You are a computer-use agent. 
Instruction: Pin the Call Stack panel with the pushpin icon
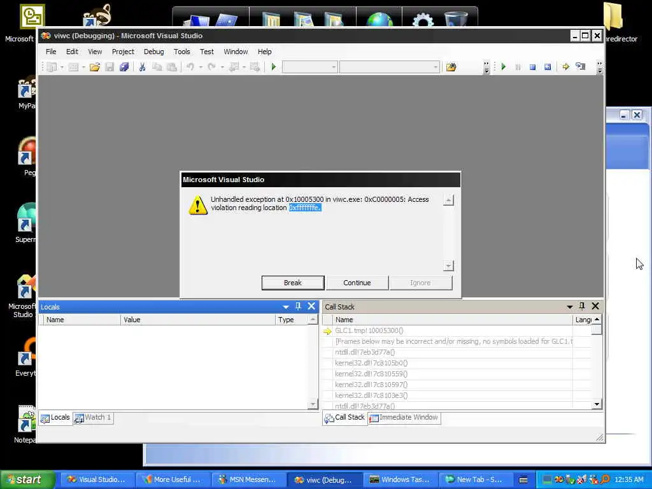[582, 306]
